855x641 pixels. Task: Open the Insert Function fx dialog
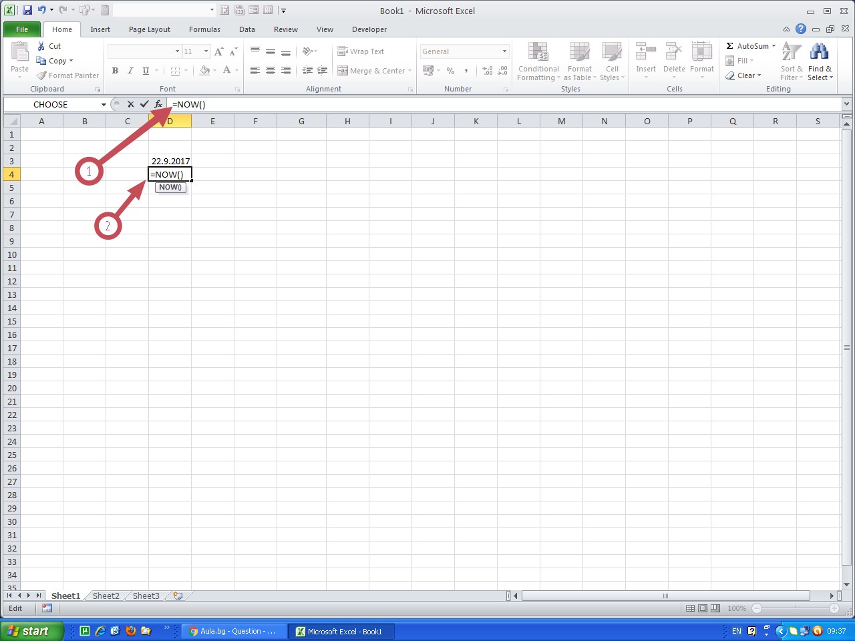pyautogui.click(x=158, y=104)
